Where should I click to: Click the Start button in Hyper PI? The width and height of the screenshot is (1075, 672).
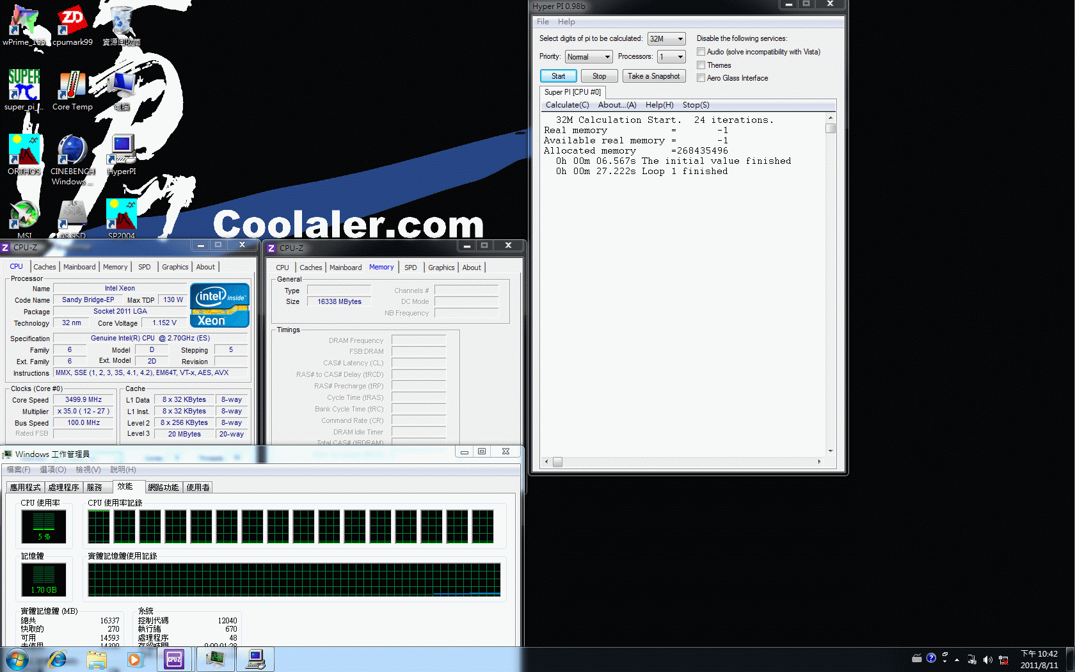559,76
